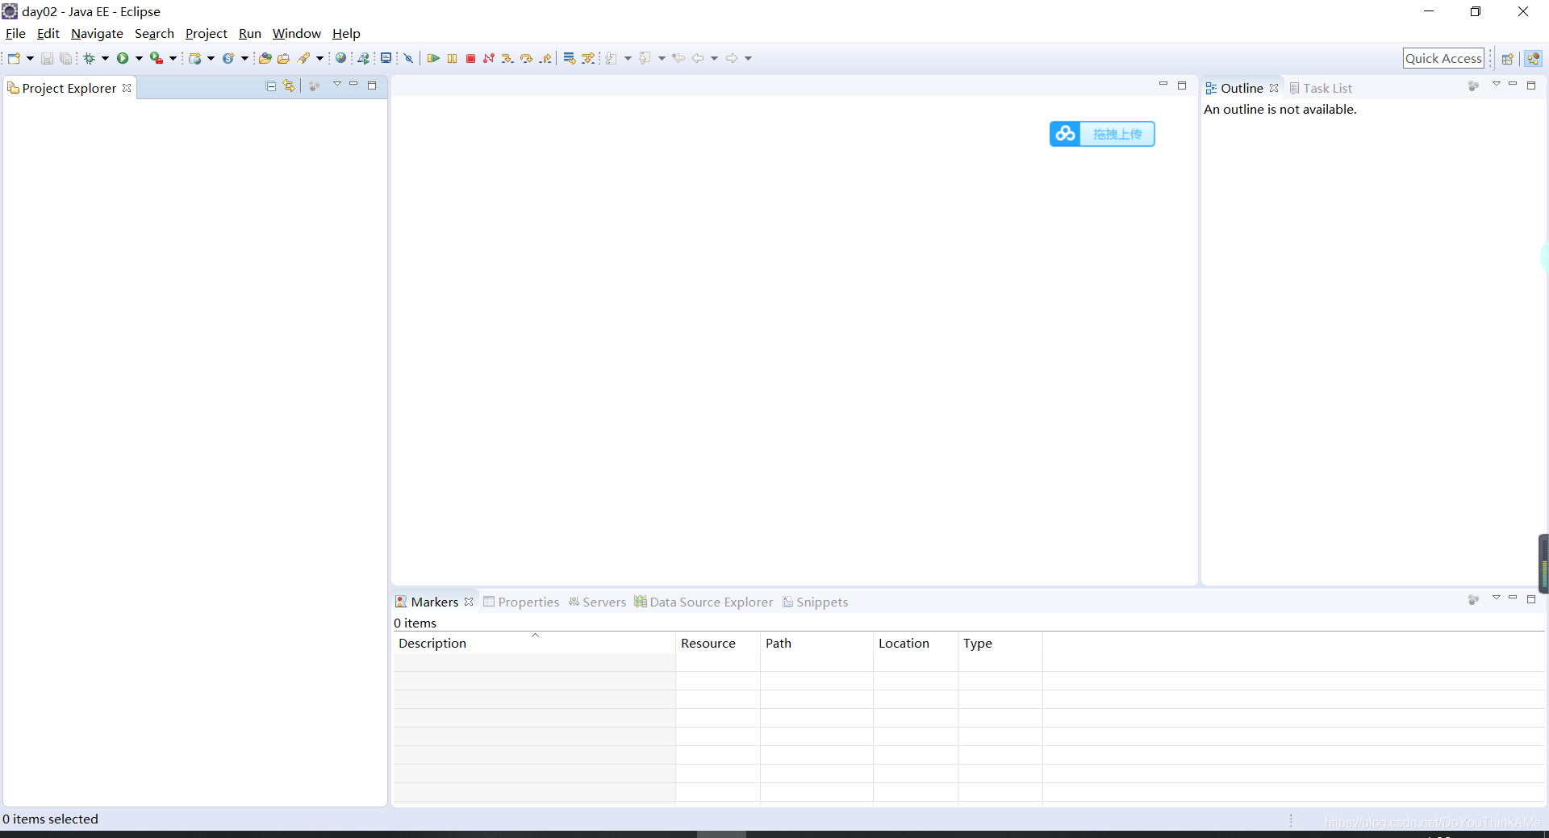Click the Suspend debug icon
This screenshot has width=1549, height=838.
pyautogui.click(x=452, y=58)
